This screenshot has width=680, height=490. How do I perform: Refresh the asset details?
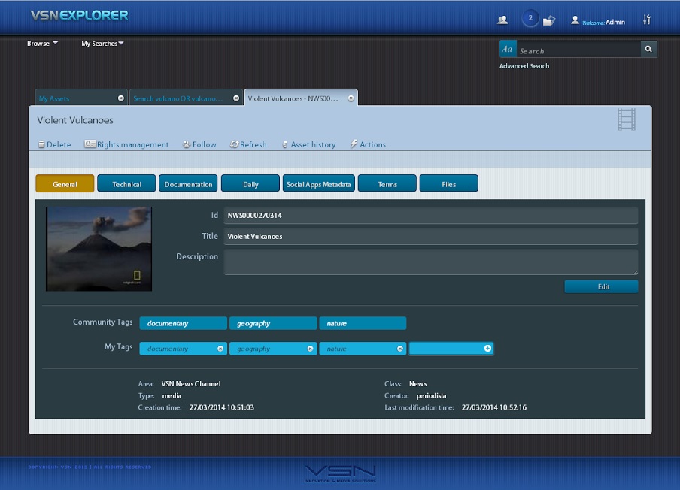pos(248,145)
